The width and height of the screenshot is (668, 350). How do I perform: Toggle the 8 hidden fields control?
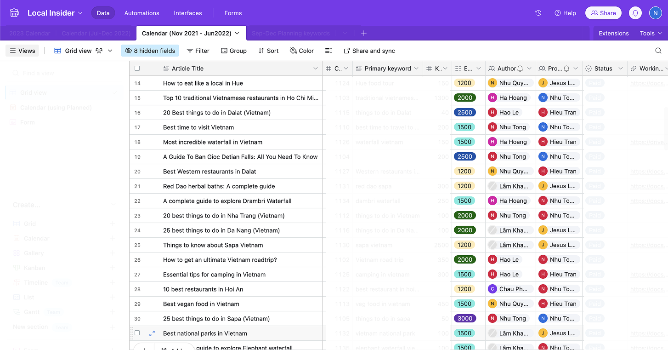tap(150, 51)
